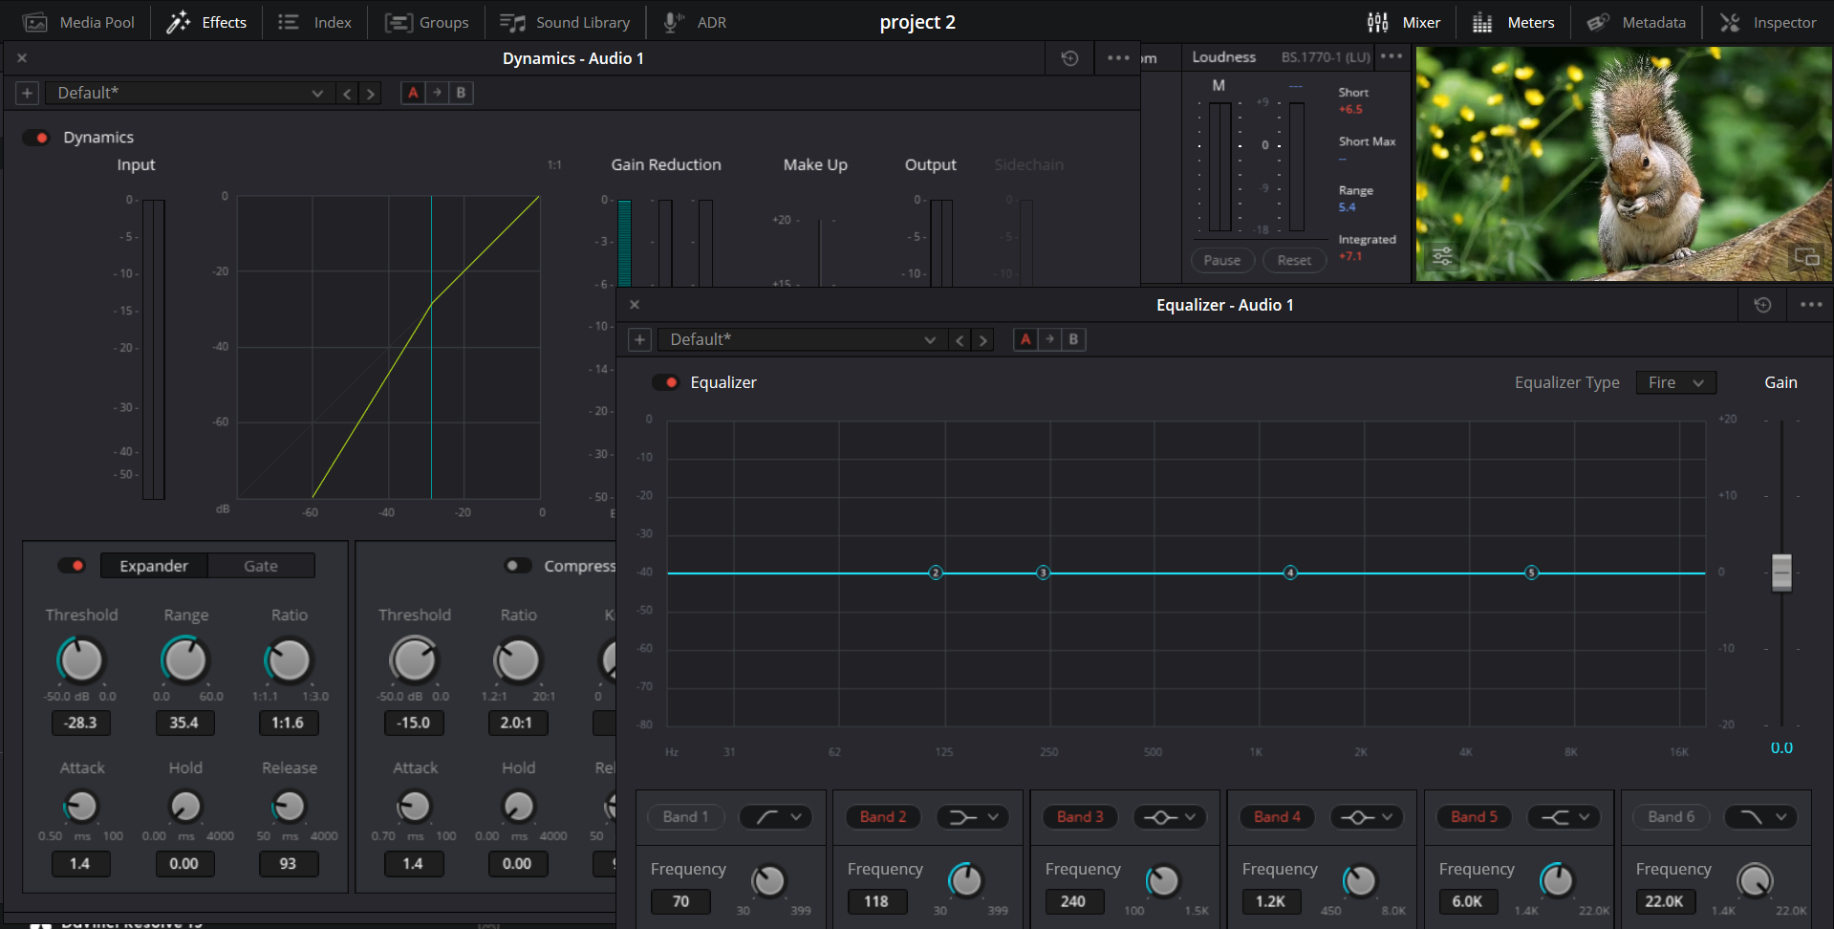Image resolution: width=1834 pixels, height=929 pixels.
Task: Show the Sound Library panel
Action: pos(565,22)
